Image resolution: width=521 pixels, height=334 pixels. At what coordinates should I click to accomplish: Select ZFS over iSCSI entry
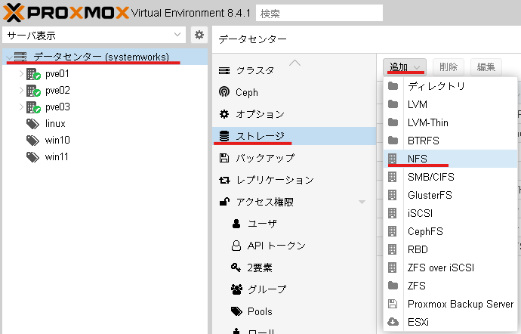click(x=450, y=268)
